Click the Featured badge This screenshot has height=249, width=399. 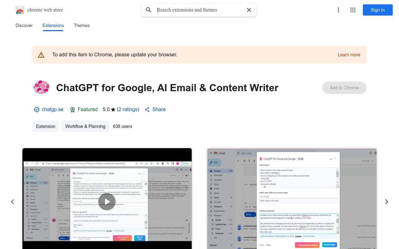pos(84,110)
